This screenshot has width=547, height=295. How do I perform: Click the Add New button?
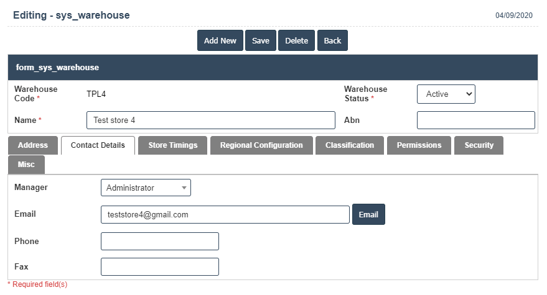click(x=220, y=40)
